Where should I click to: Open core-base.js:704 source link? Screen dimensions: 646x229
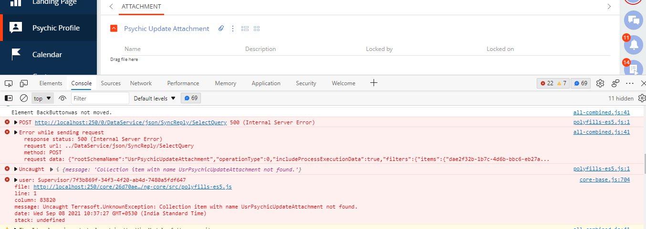pos(604,180)
